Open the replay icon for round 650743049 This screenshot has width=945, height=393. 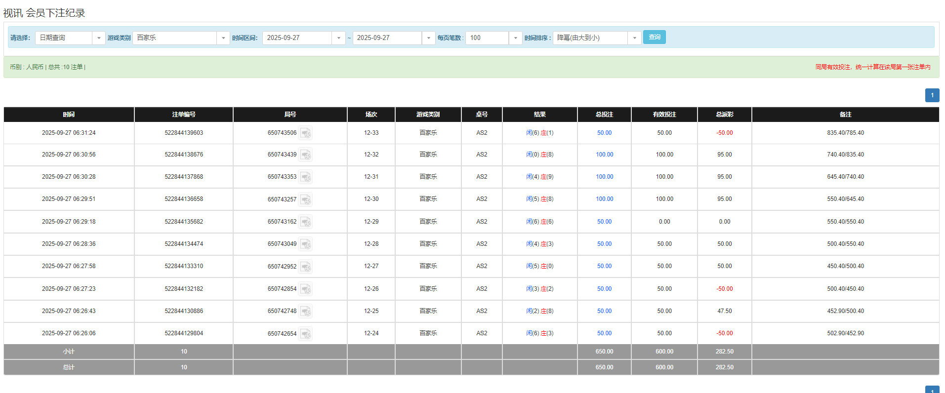pyautogui.click(x=306, y=244)
